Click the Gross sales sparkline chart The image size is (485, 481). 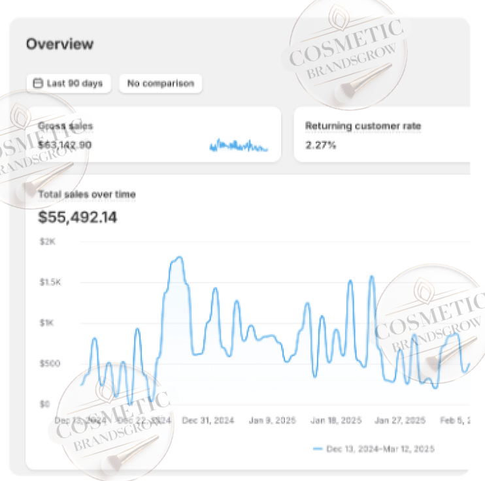239,146
